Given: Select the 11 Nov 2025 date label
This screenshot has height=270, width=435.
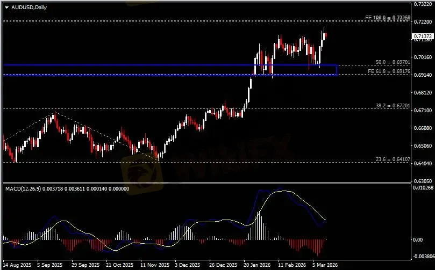Looking at the screenshot, I should [154, 265].
